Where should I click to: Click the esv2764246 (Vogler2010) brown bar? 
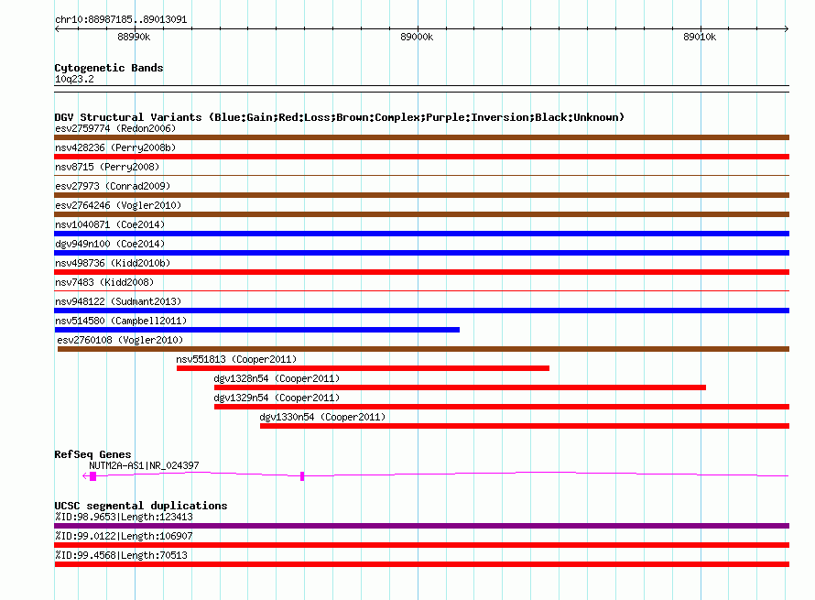tap(421, 214)
